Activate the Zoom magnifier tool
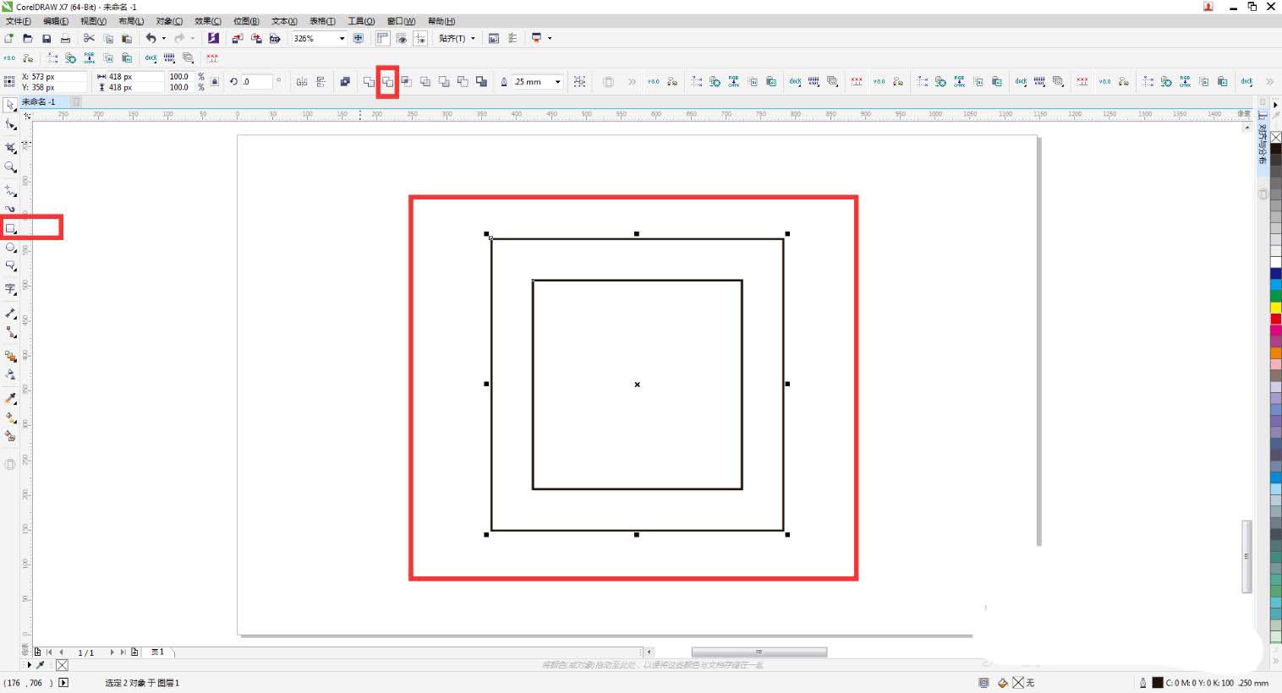This screenshot has width=1282, height=693. point(11,167)
